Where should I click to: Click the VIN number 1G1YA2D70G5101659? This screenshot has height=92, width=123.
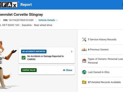pyautogui.click(x=21, y=20)
